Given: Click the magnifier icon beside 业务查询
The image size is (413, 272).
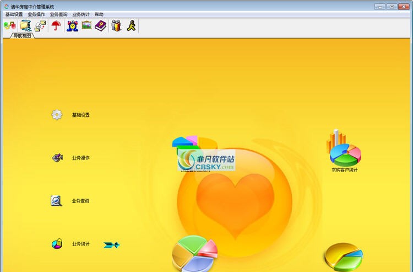Looking at the screenshot, I should [x=56, y=201].
